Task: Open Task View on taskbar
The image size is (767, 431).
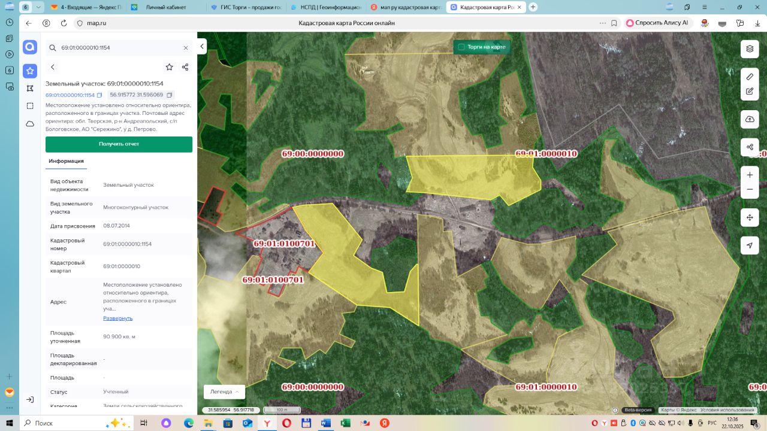Action: click(x=144, y=423)
